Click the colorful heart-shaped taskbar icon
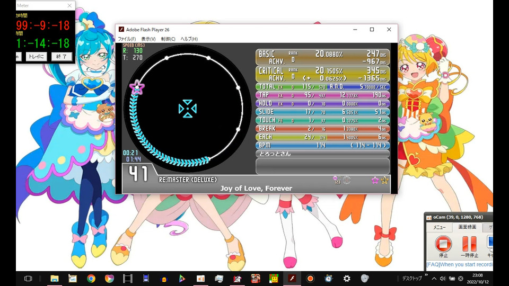The image size is (509, 286). [x=109, y=279]
